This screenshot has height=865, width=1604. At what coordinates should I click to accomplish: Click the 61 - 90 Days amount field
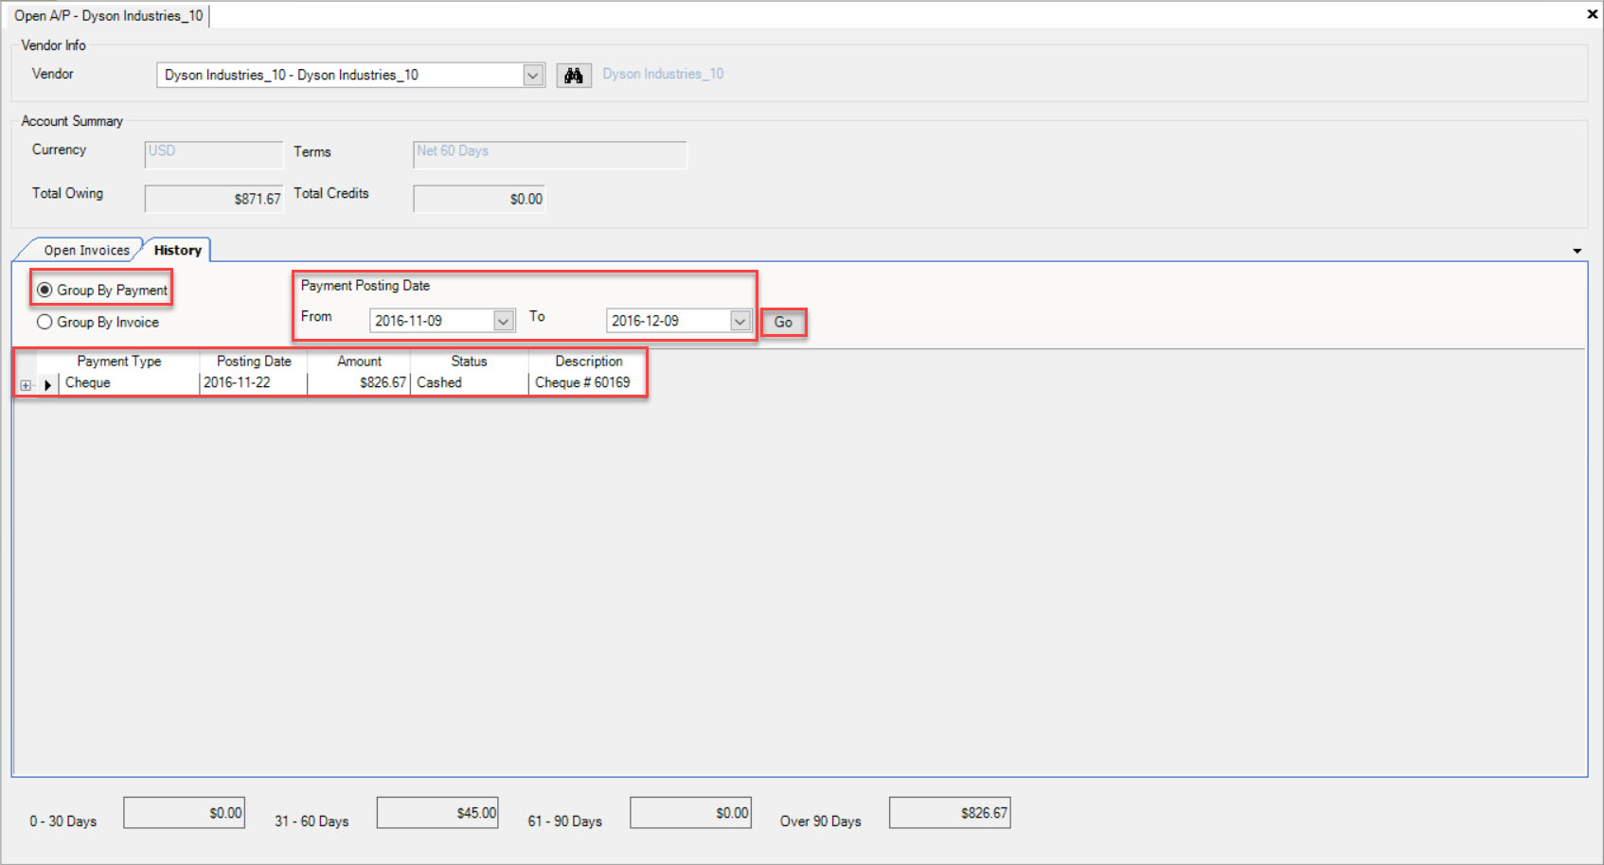pos(691,813)
